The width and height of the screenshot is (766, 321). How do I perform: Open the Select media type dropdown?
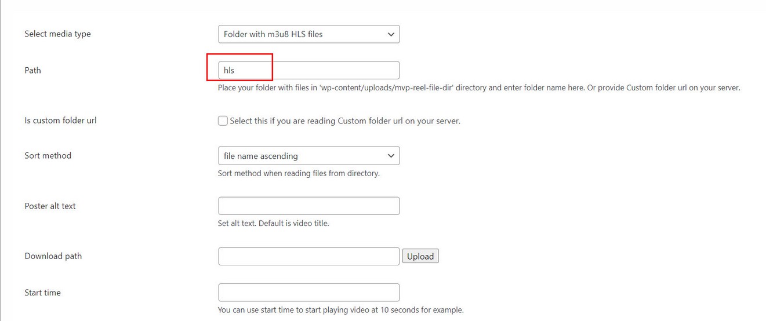pos(308,34)
